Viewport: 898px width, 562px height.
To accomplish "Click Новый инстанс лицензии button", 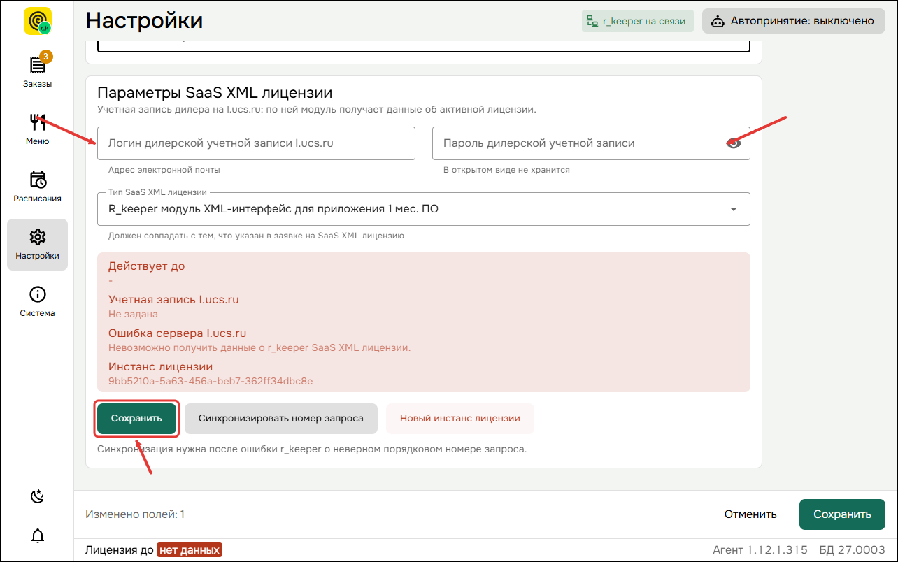I will coord(460,419).
